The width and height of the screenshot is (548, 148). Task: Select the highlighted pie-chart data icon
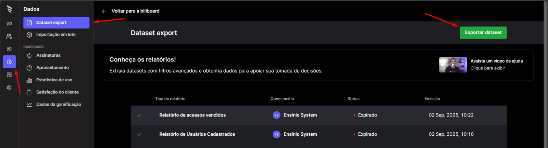9,62
